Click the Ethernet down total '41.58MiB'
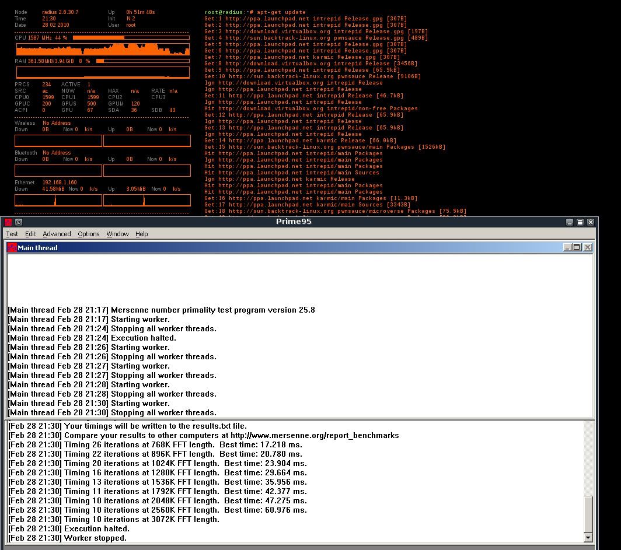The width and height of the screenshot is (621, 550). [x=53, y=189]
